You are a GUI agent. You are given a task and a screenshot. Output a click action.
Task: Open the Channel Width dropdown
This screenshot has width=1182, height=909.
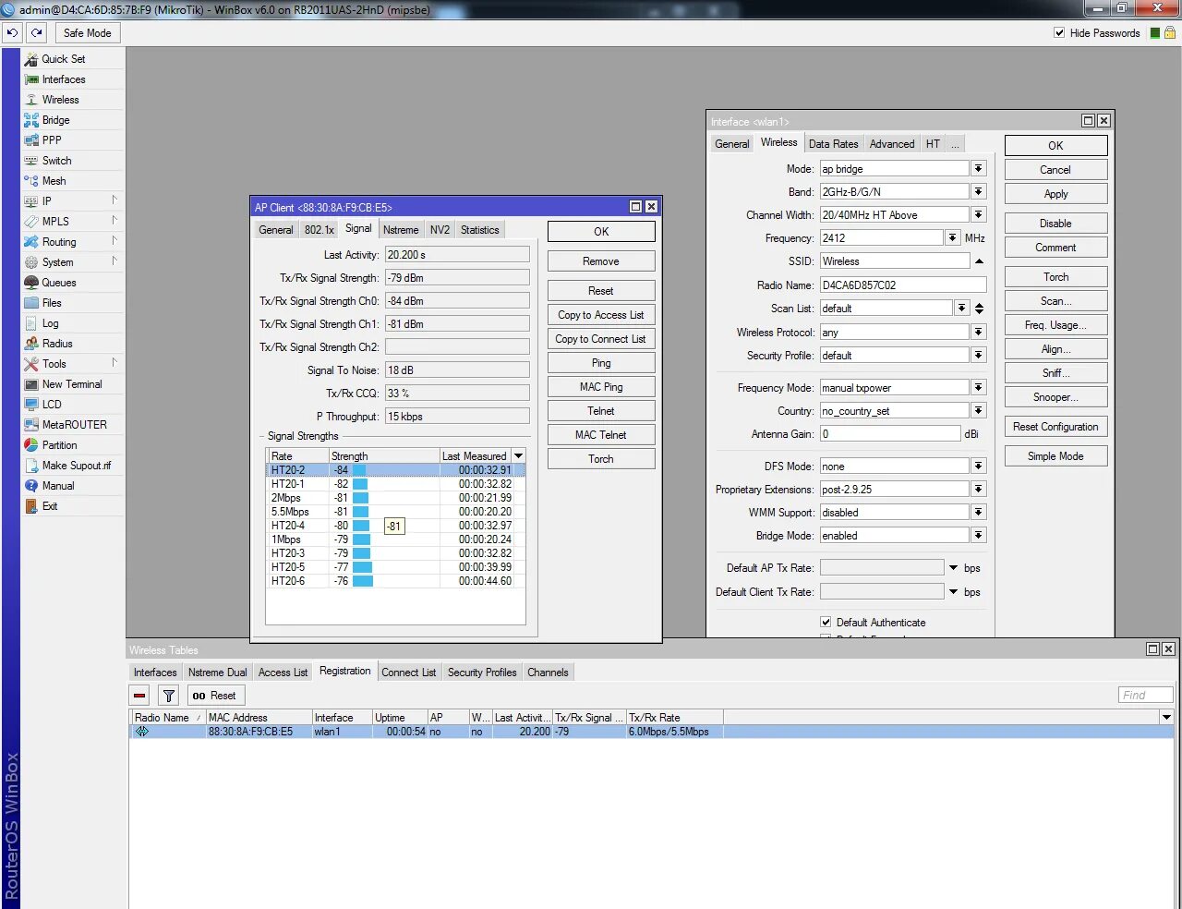pos(979,214)
